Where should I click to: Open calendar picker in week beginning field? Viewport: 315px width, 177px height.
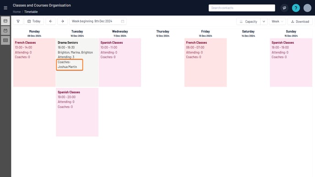123,21
